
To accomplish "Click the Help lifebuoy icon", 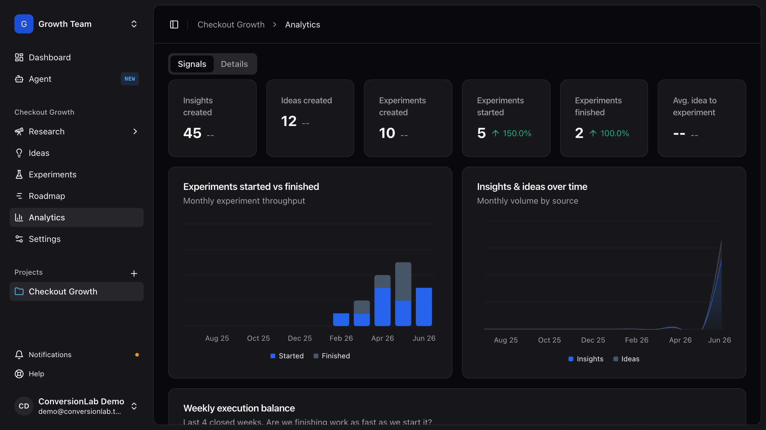I will point(19,374).
